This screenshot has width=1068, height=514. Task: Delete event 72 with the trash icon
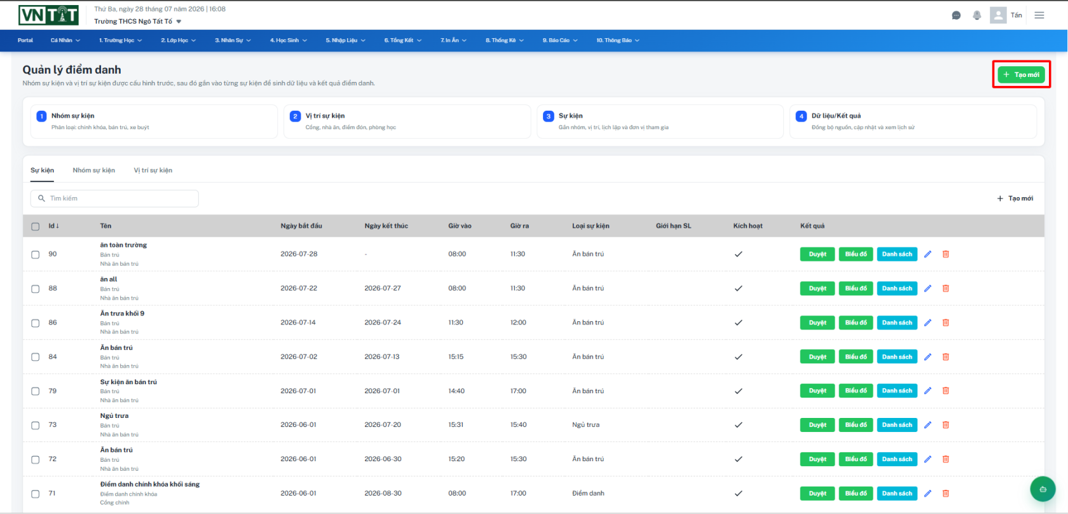(945, 459)
